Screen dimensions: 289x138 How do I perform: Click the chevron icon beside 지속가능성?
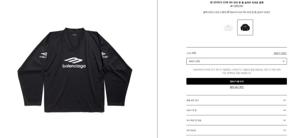285,130
